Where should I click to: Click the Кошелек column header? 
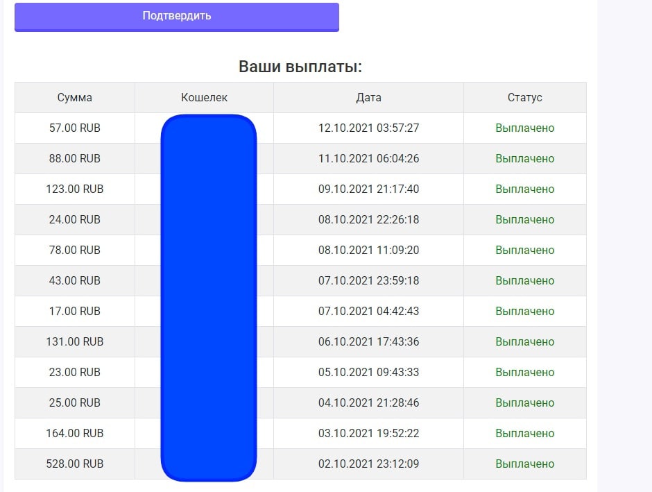[x=204, y=98]
